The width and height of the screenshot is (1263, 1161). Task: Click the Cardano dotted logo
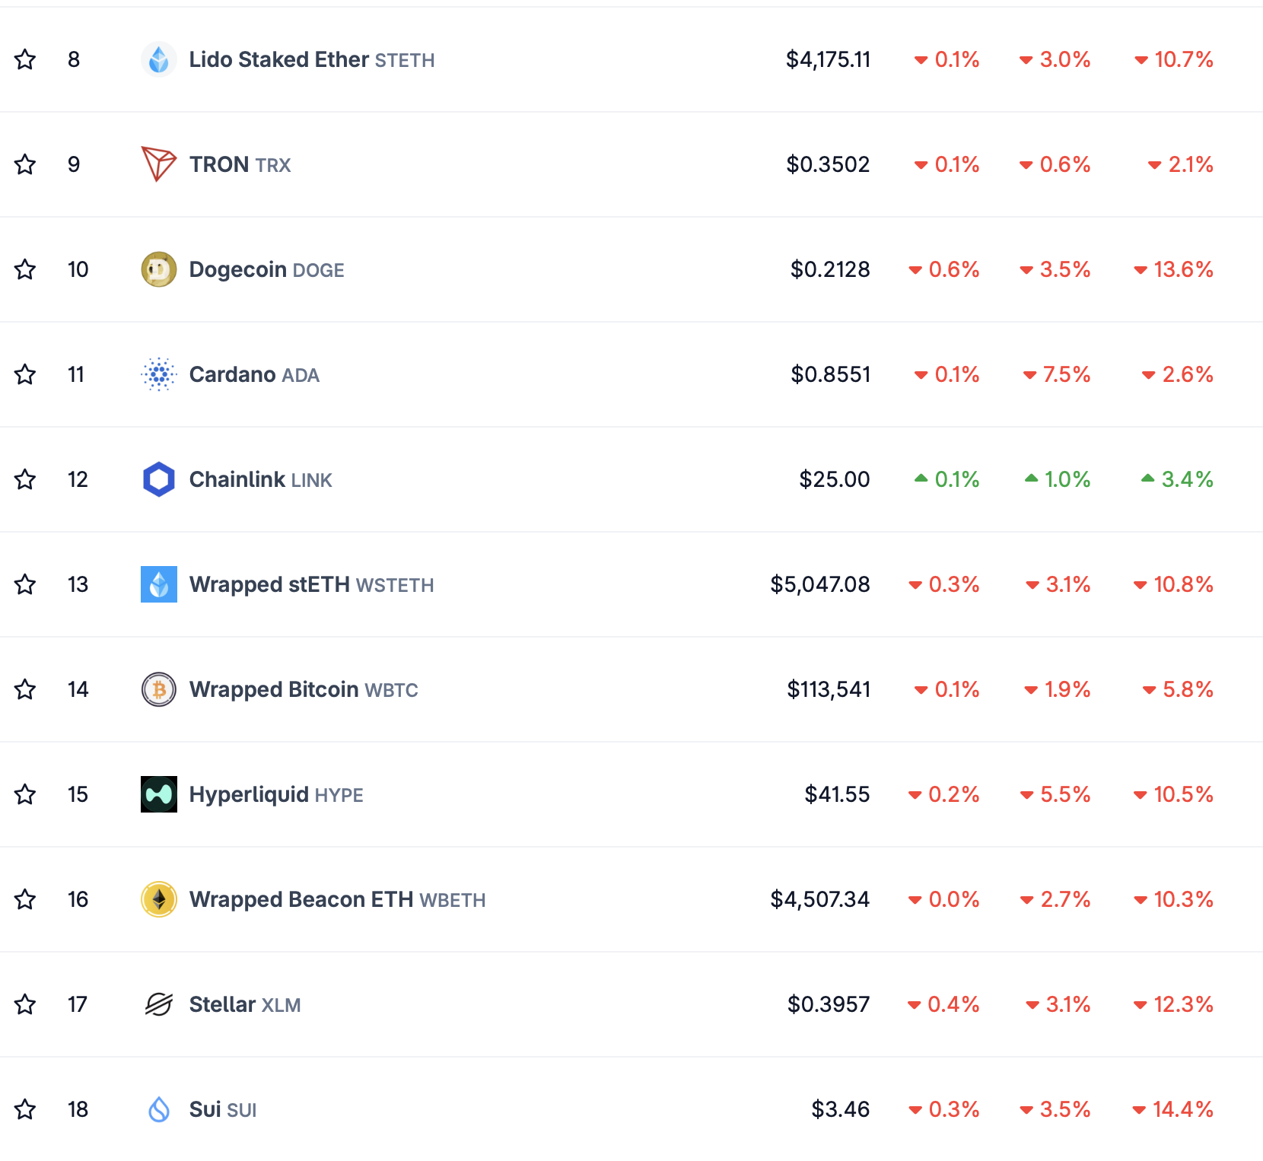click(159, 374)
